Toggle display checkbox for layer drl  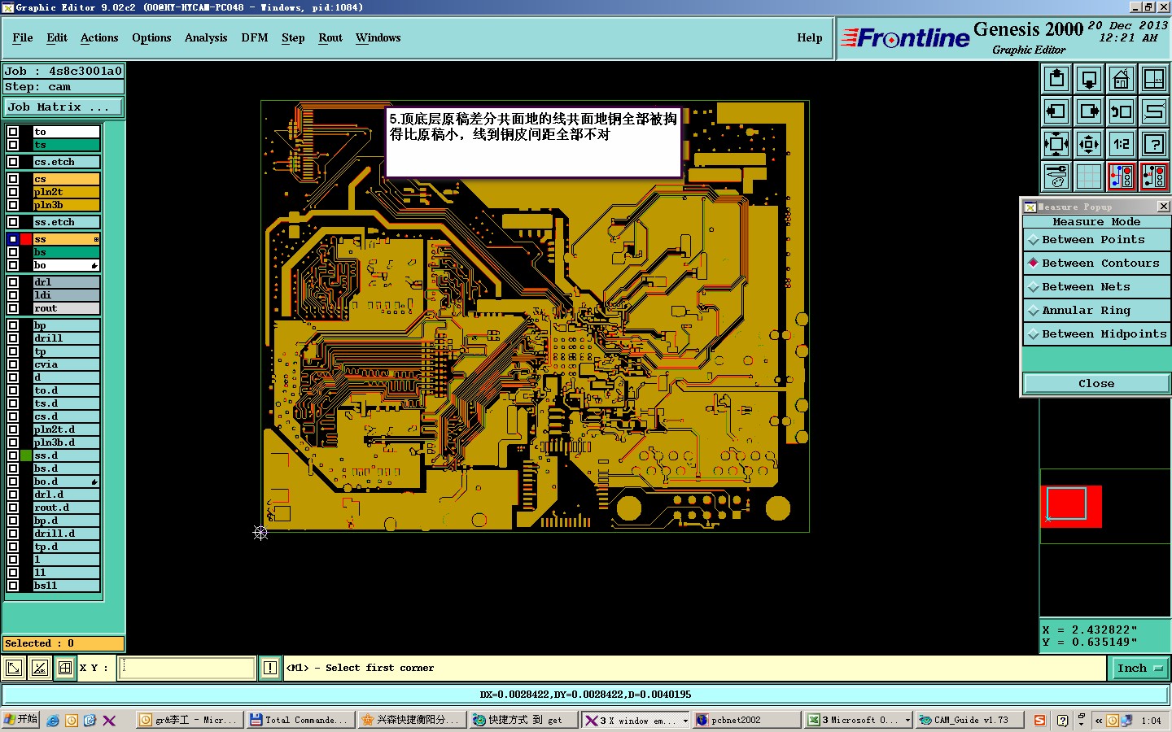tap(13, 282)
